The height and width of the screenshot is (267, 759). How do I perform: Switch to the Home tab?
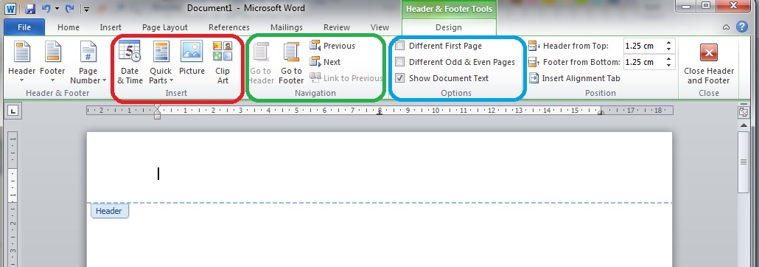pyautogui.click(x=69, y=27)
